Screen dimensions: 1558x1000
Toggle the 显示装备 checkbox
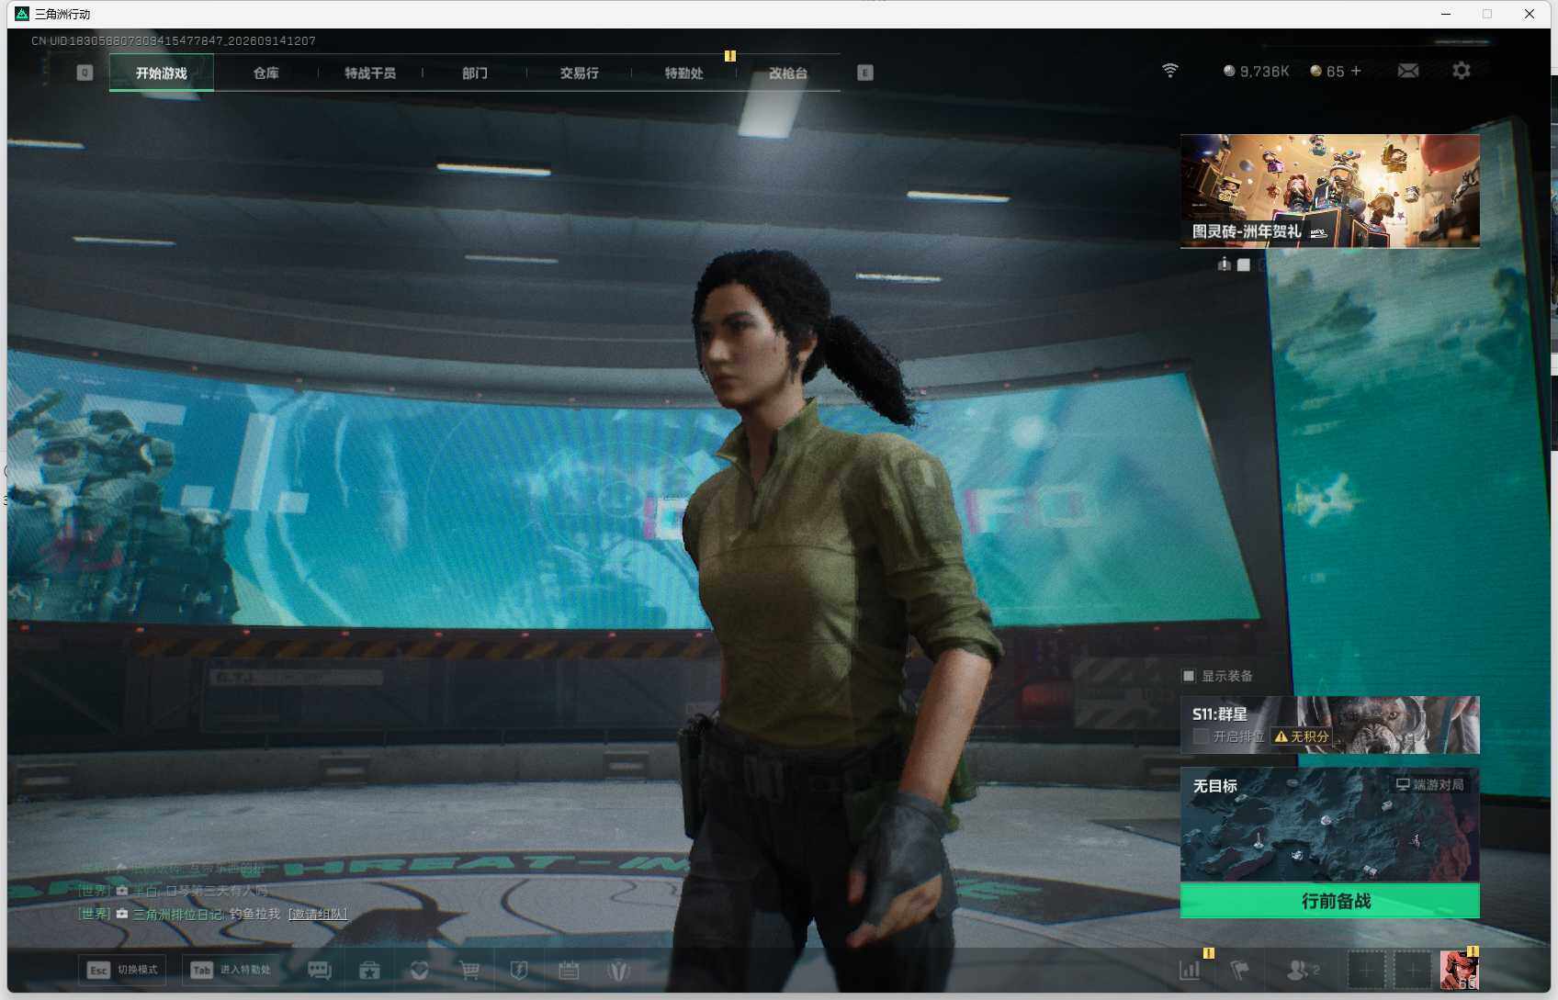tap(1189, 676)
